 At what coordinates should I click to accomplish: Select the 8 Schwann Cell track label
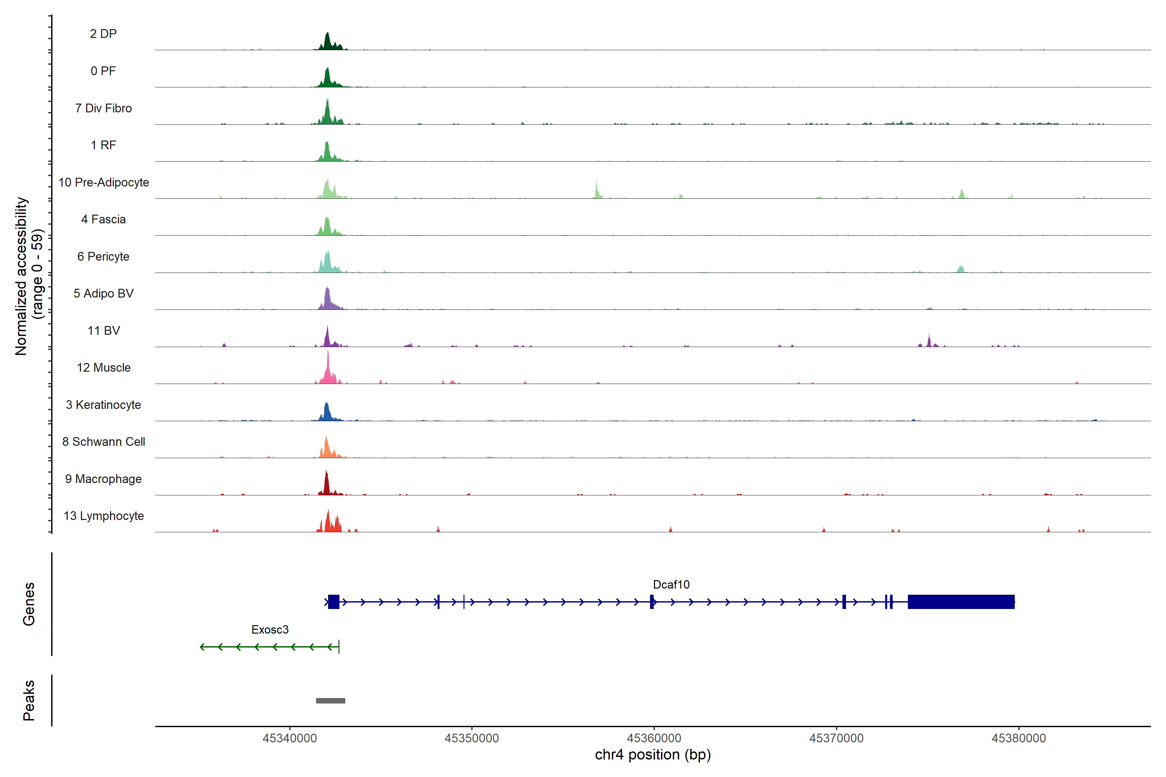click(x=104, y=442)
